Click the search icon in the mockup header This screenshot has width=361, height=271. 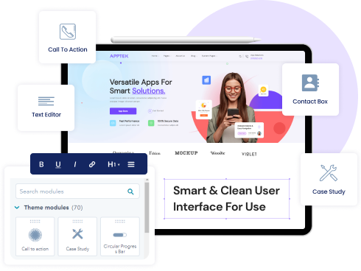(x=240, y=56)
